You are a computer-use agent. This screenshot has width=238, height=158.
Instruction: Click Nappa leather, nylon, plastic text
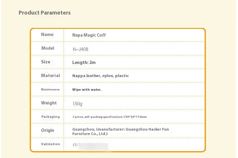pos(101,76)
